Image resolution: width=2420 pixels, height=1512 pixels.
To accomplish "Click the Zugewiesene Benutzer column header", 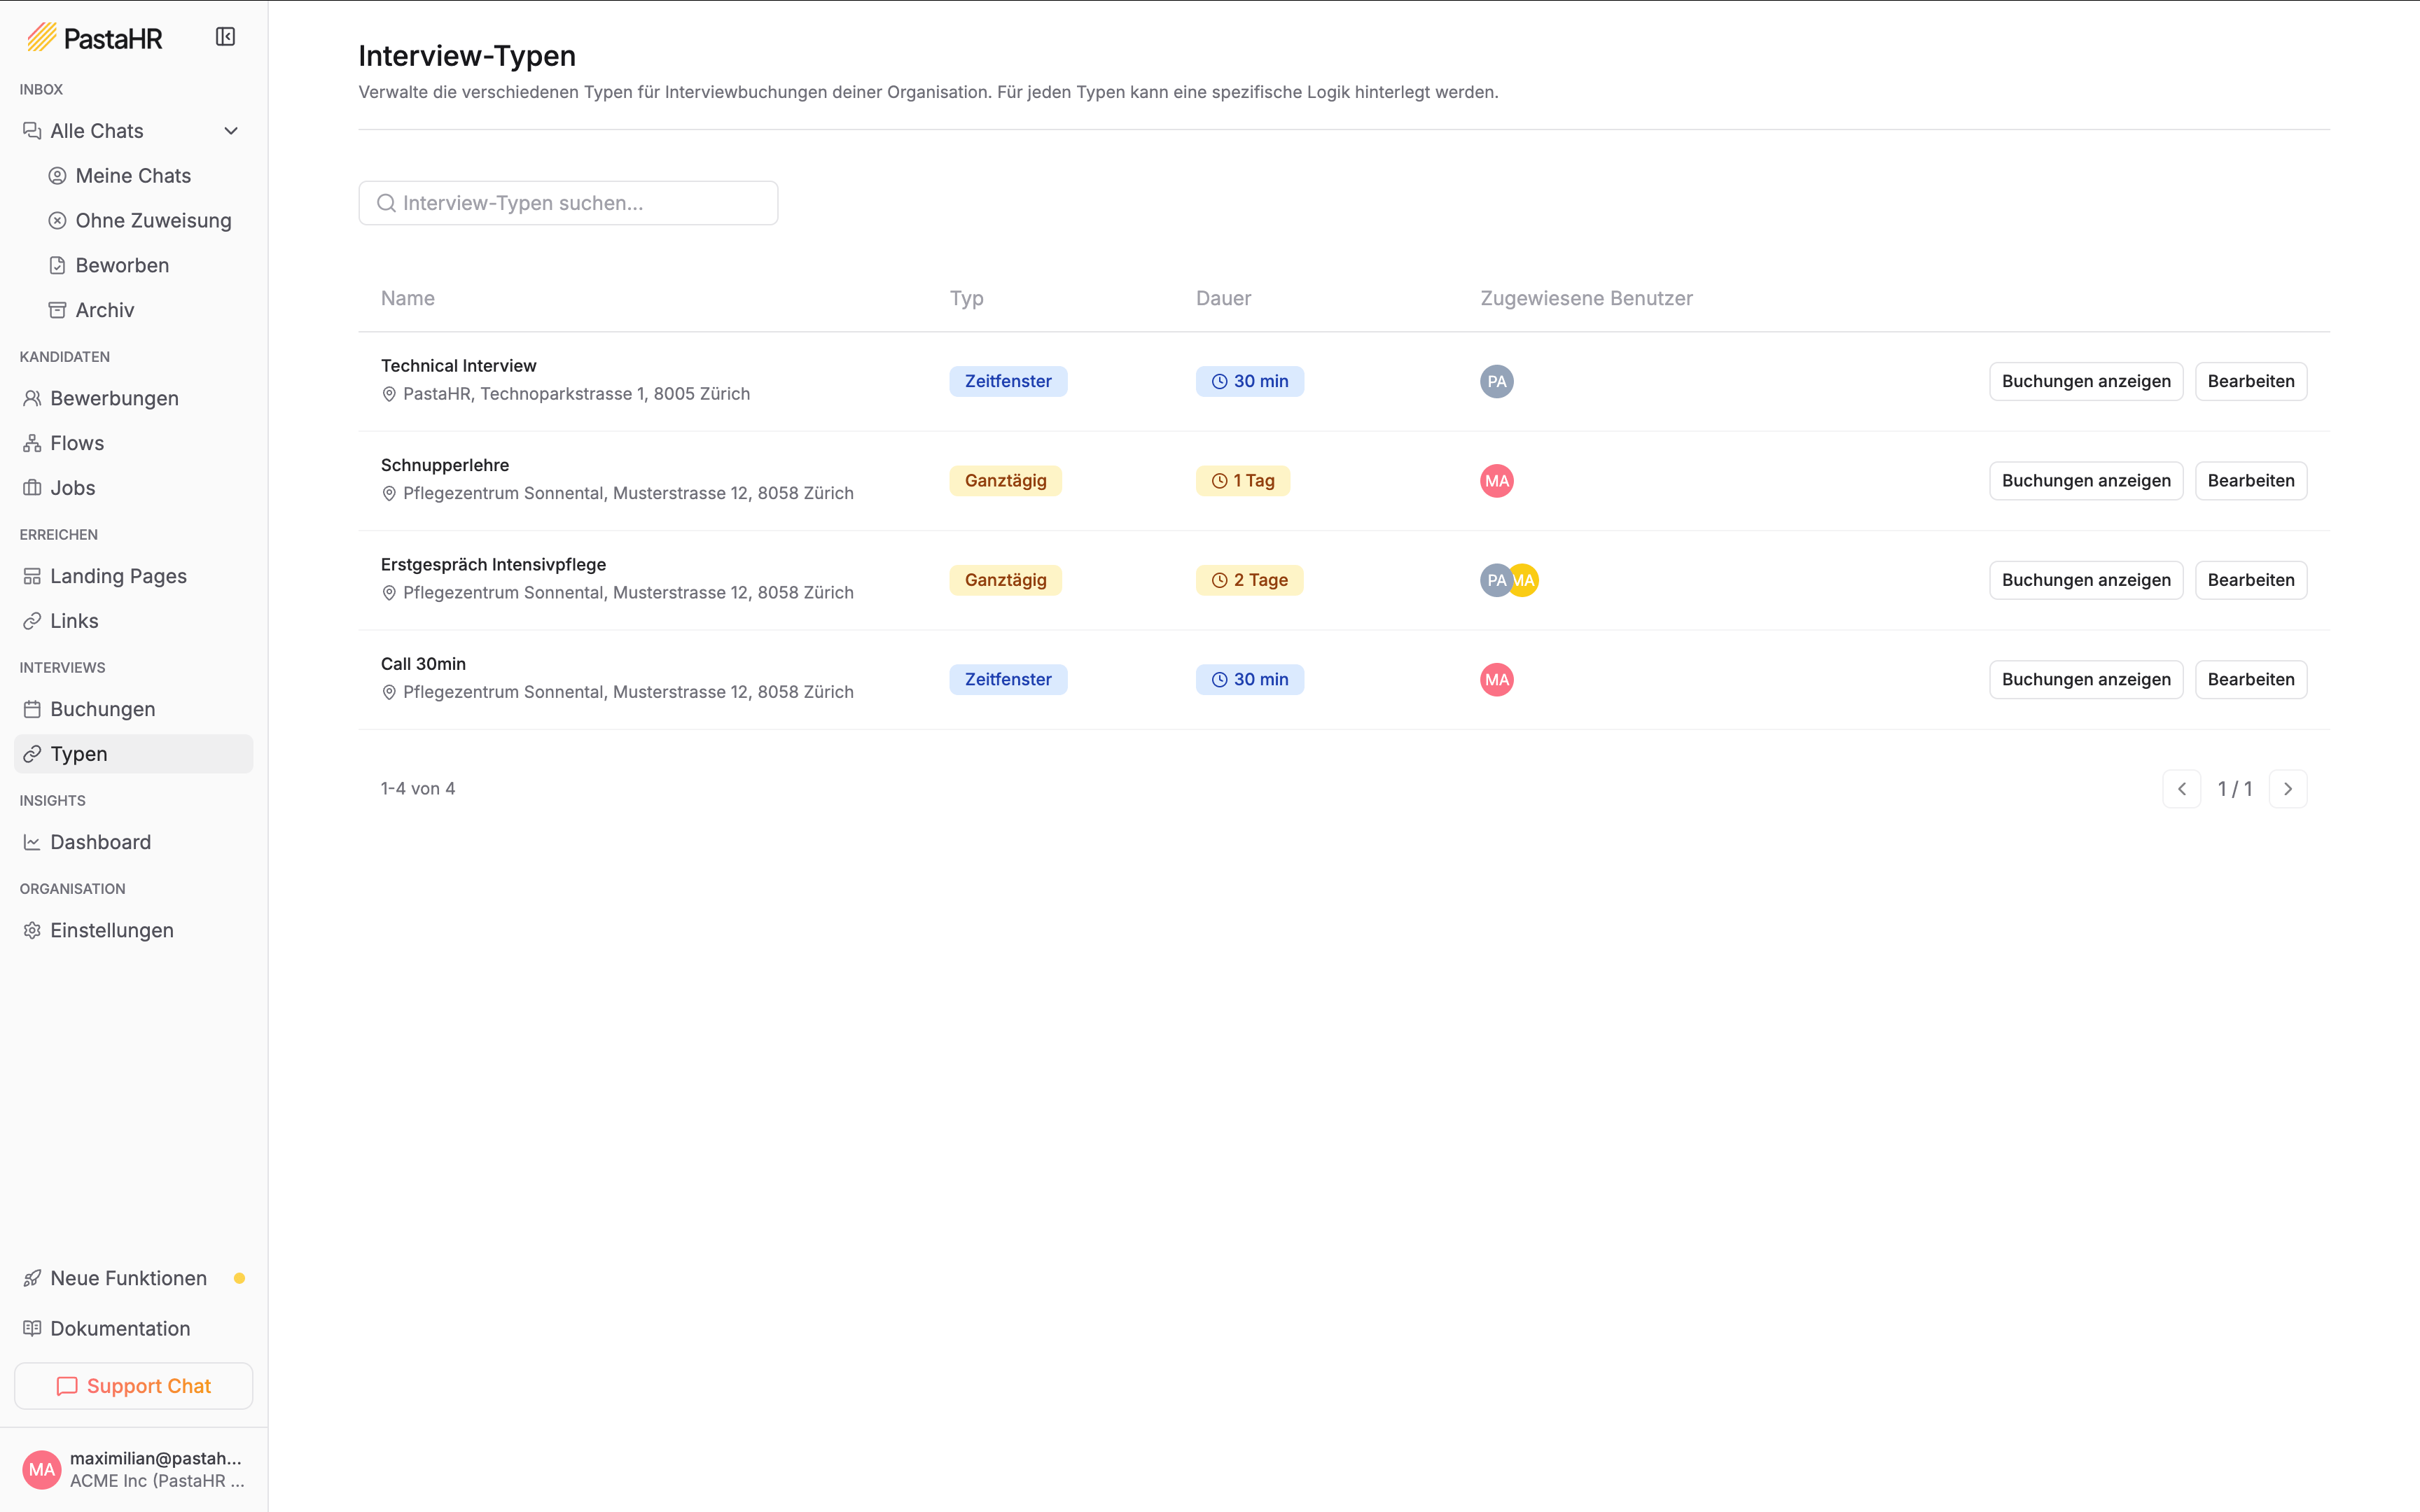I will [1586, 298].
